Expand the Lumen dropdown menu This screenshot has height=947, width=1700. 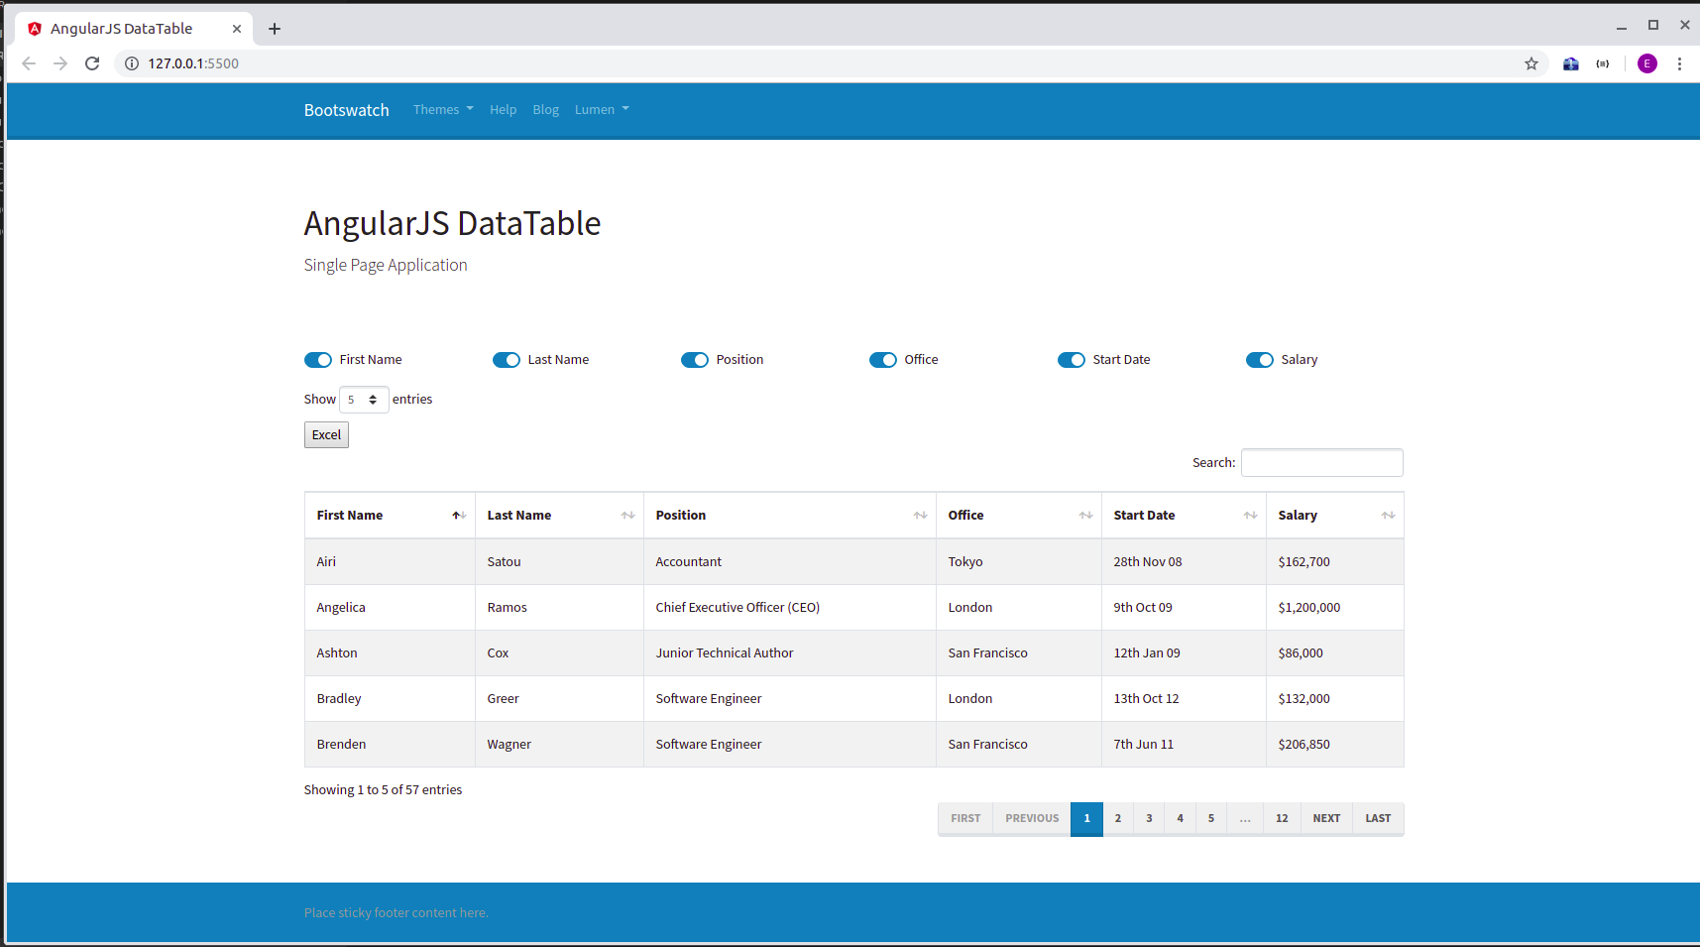602,110
